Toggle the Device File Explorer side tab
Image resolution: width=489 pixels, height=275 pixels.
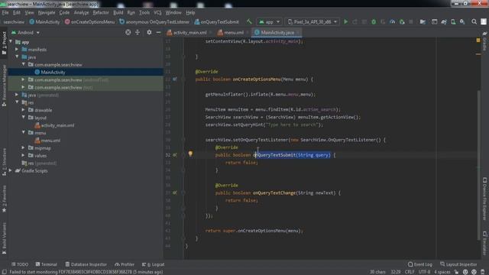(484, 199)
